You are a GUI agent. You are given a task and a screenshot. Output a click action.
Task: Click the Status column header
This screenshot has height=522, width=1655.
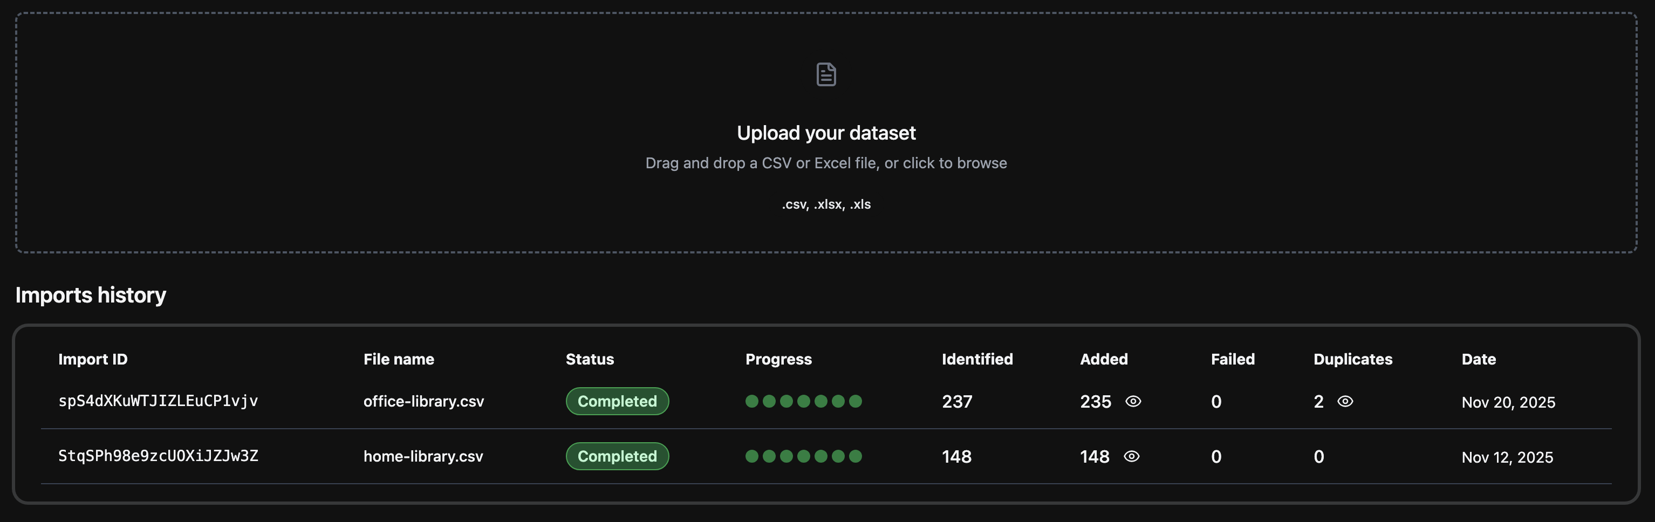pos(590,359)
